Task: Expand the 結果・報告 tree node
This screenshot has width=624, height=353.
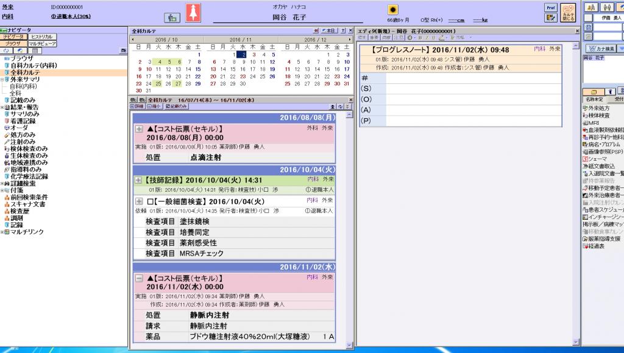Action: point(3,107)
